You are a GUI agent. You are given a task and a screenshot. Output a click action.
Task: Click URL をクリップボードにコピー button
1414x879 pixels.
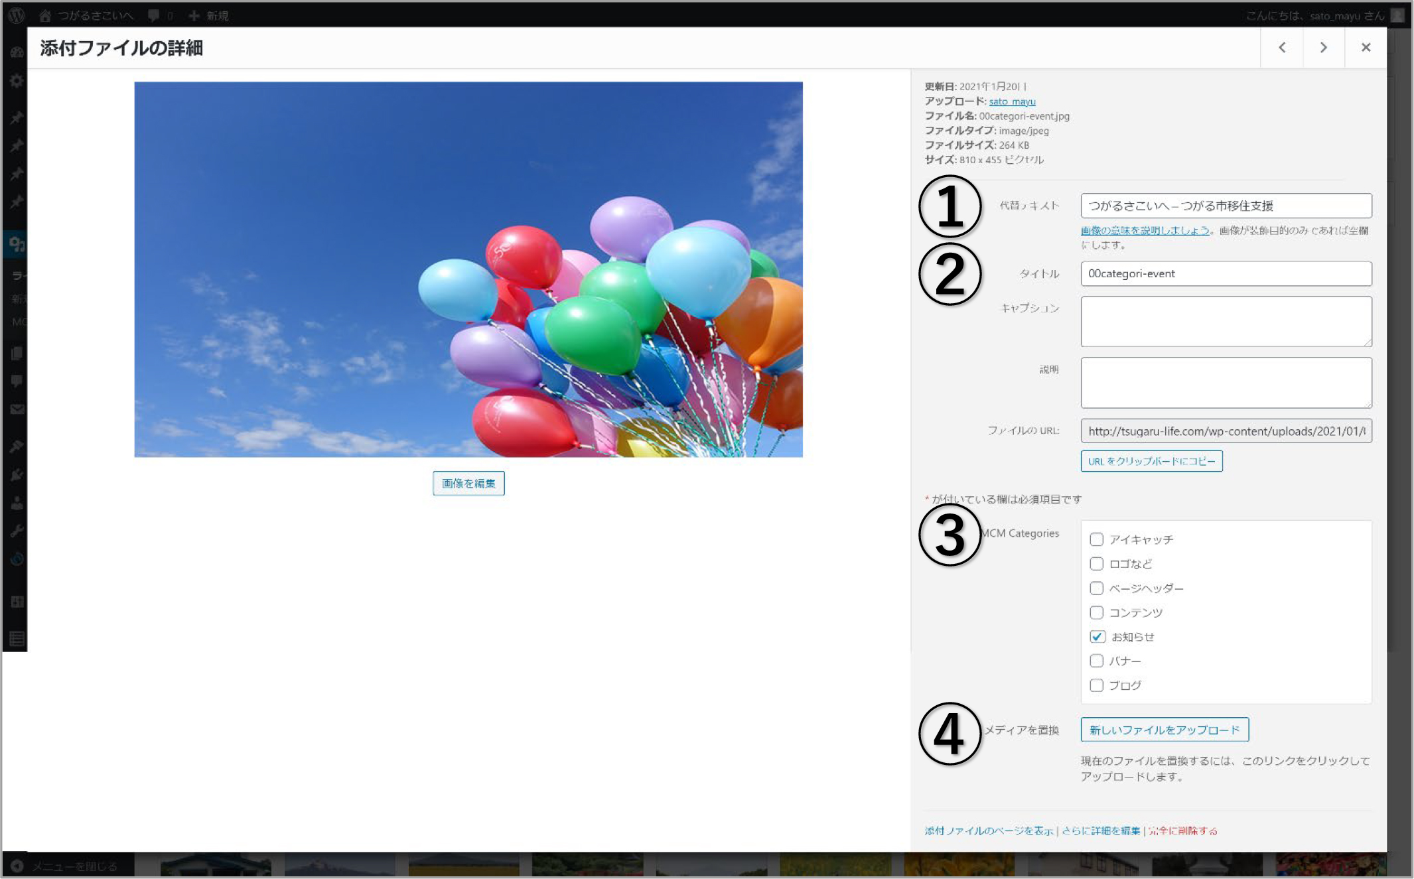coord(1151,461)
